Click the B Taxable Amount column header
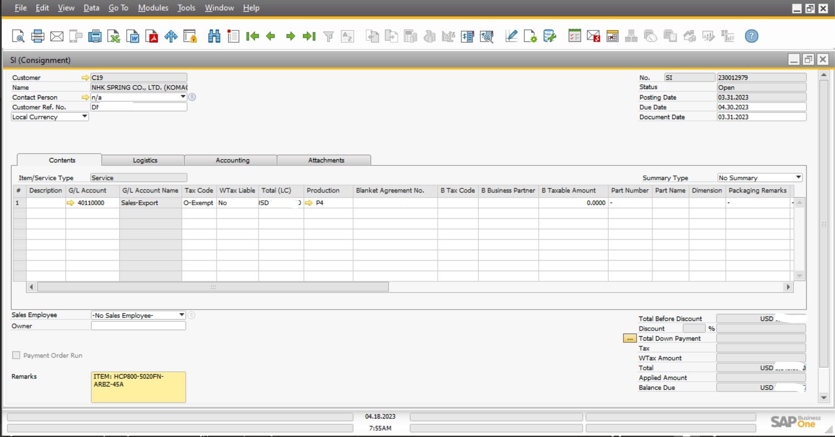835x437 pixels. pos(573,190)
